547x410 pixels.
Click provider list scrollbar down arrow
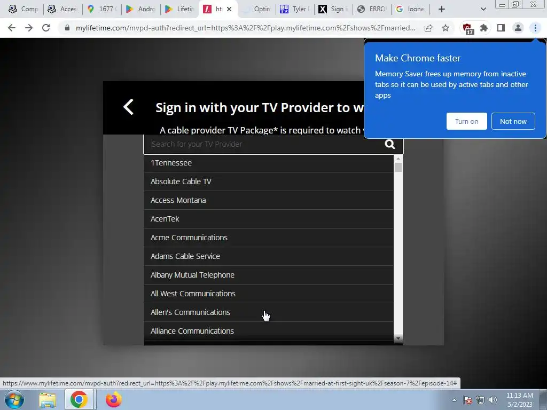click(398, 338)
